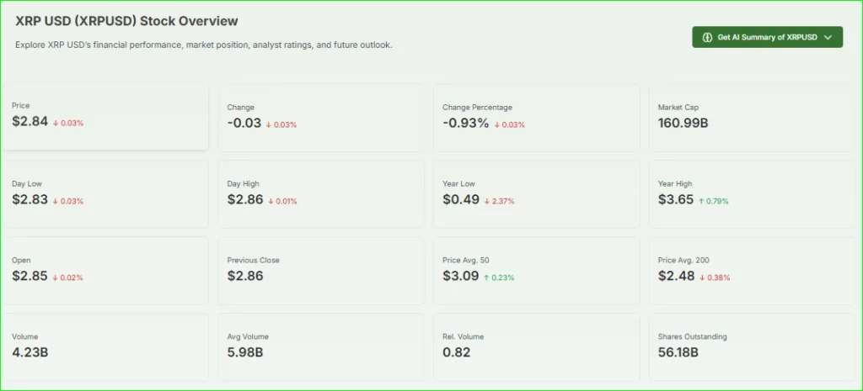This screenshot has width=863, height=391.
Task: Click the Change Percentage -0.93% value
Action: [x=465, y=124]
